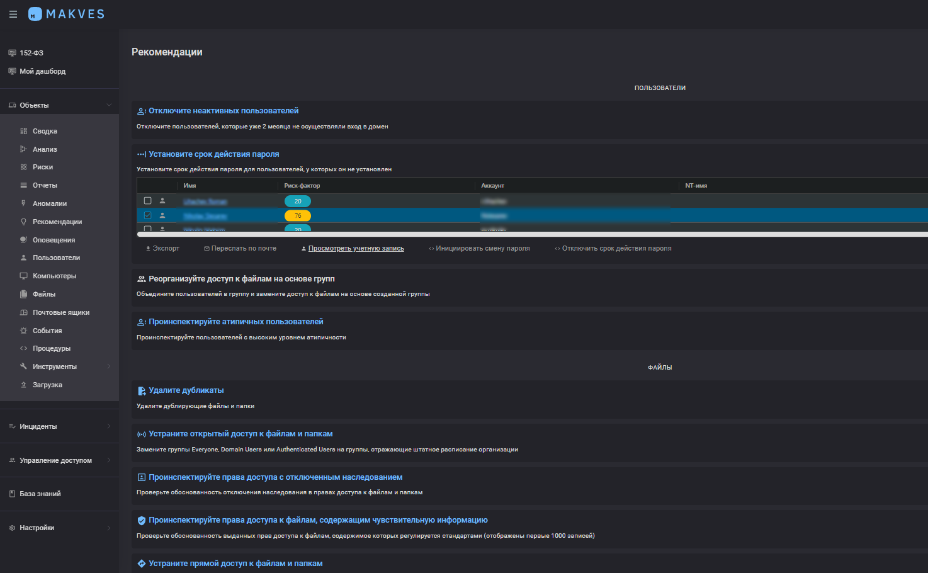Viewport: 928px width, 573px height.
Task: Check the box for risk 20 row
Action: tap(148, 201)
